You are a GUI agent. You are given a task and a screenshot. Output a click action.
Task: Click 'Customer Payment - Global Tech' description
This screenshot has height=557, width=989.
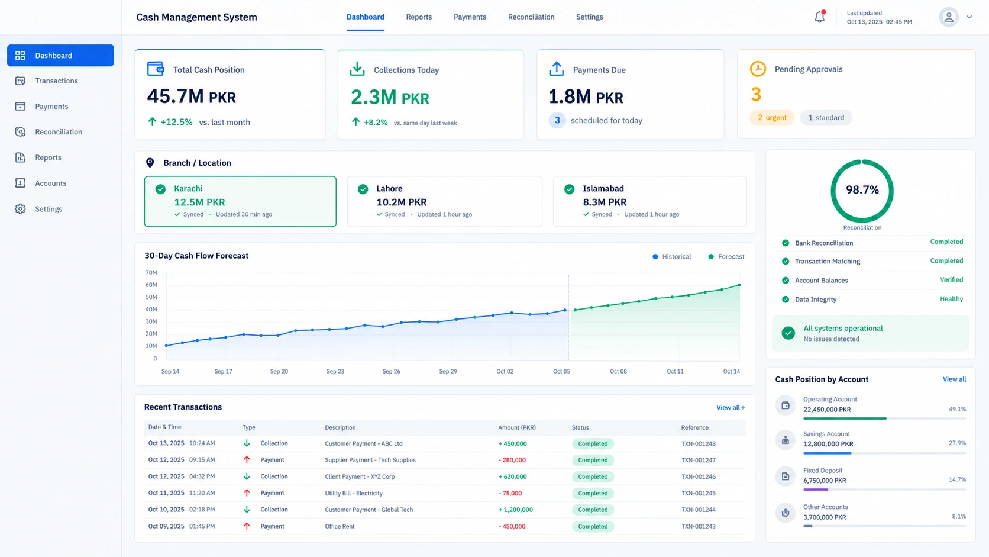point(369,510)
